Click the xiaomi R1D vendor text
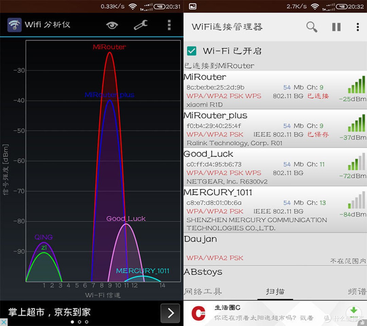Image resolution: width=367 pixels, height=326 pixels. [x=204, y=105]
